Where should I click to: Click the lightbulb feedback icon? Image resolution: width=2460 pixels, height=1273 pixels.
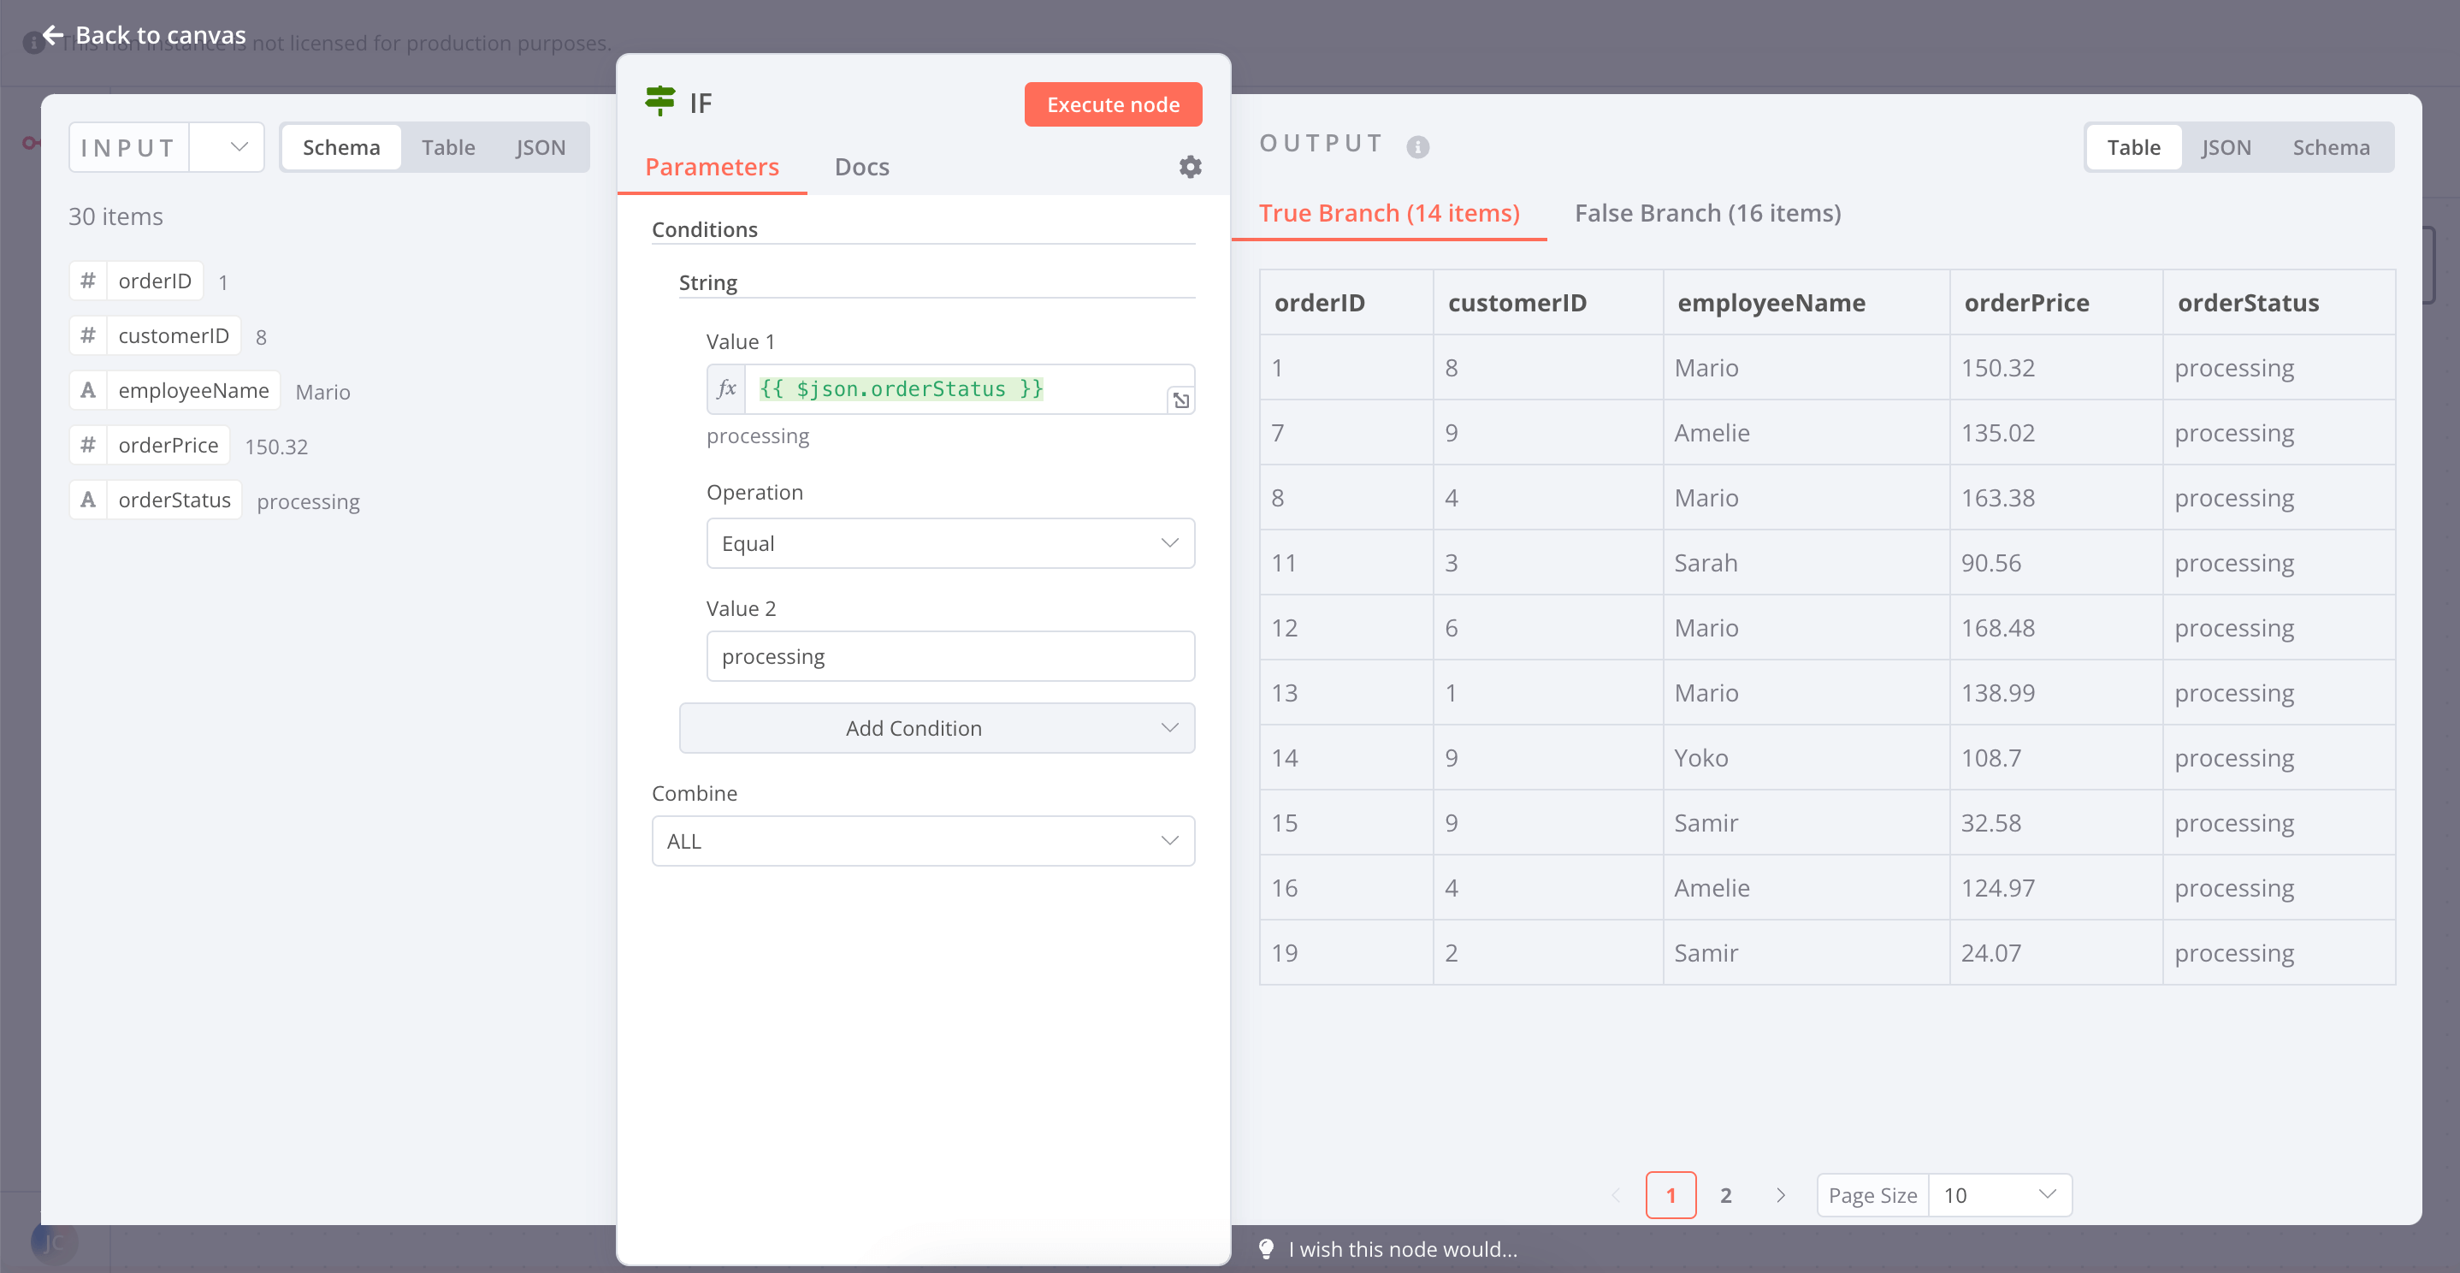[x=1266, y=1248]
